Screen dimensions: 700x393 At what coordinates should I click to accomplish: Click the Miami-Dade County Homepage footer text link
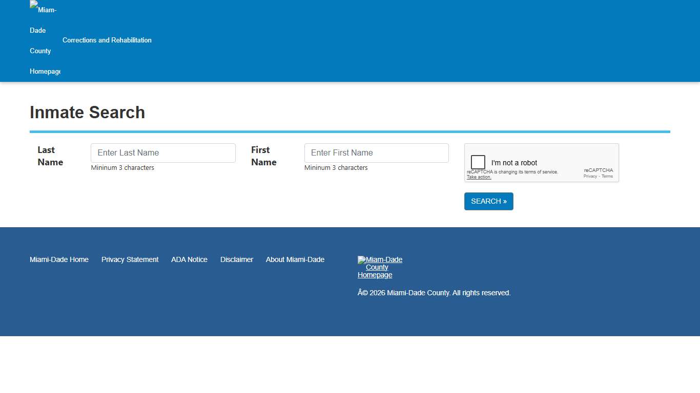[380, 267]
